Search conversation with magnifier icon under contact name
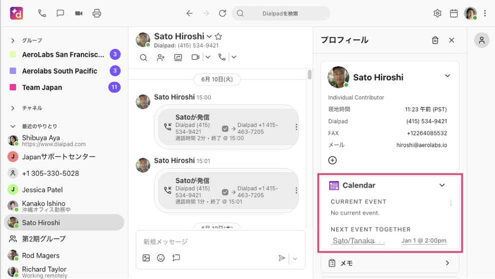This screenshot has width=495, height=279. point(143,57)
